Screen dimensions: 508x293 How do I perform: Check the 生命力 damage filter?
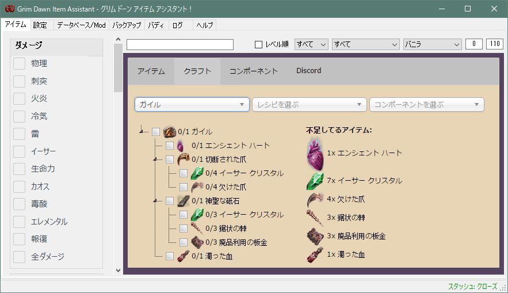click(19, 169)
